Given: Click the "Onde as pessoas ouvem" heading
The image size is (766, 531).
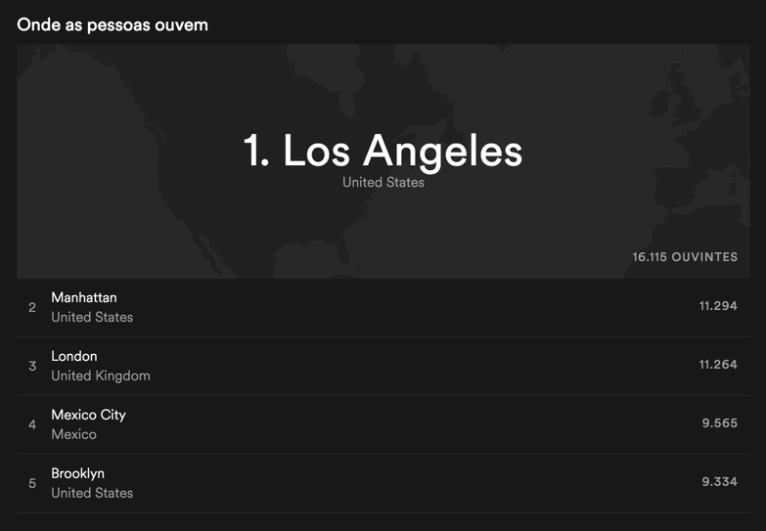Looking at the screenshot, I should (x=113, y=24).
